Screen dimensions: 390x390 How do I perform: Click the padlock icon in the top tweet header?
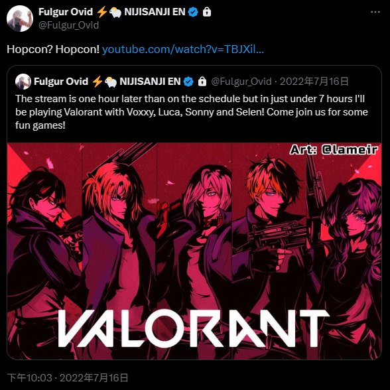point(207,12)
